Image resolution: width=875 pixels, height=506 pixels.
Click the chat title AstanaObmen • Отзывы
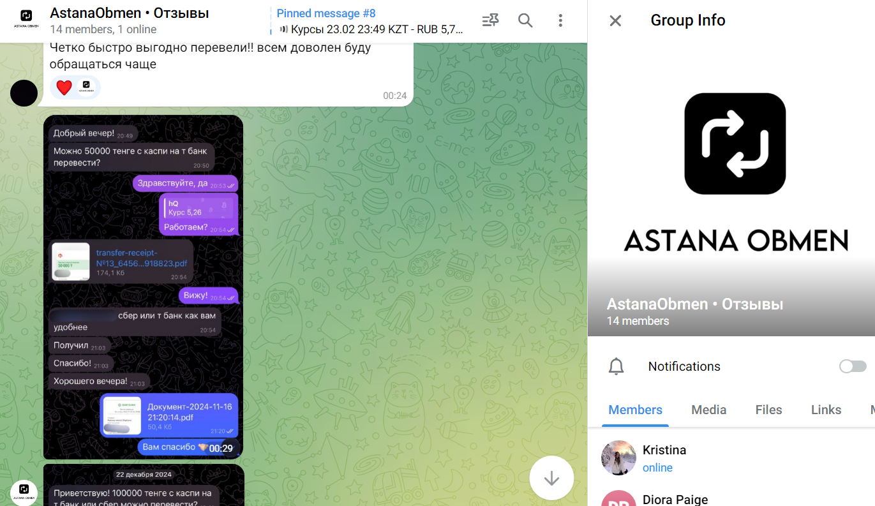click(130, 13)
